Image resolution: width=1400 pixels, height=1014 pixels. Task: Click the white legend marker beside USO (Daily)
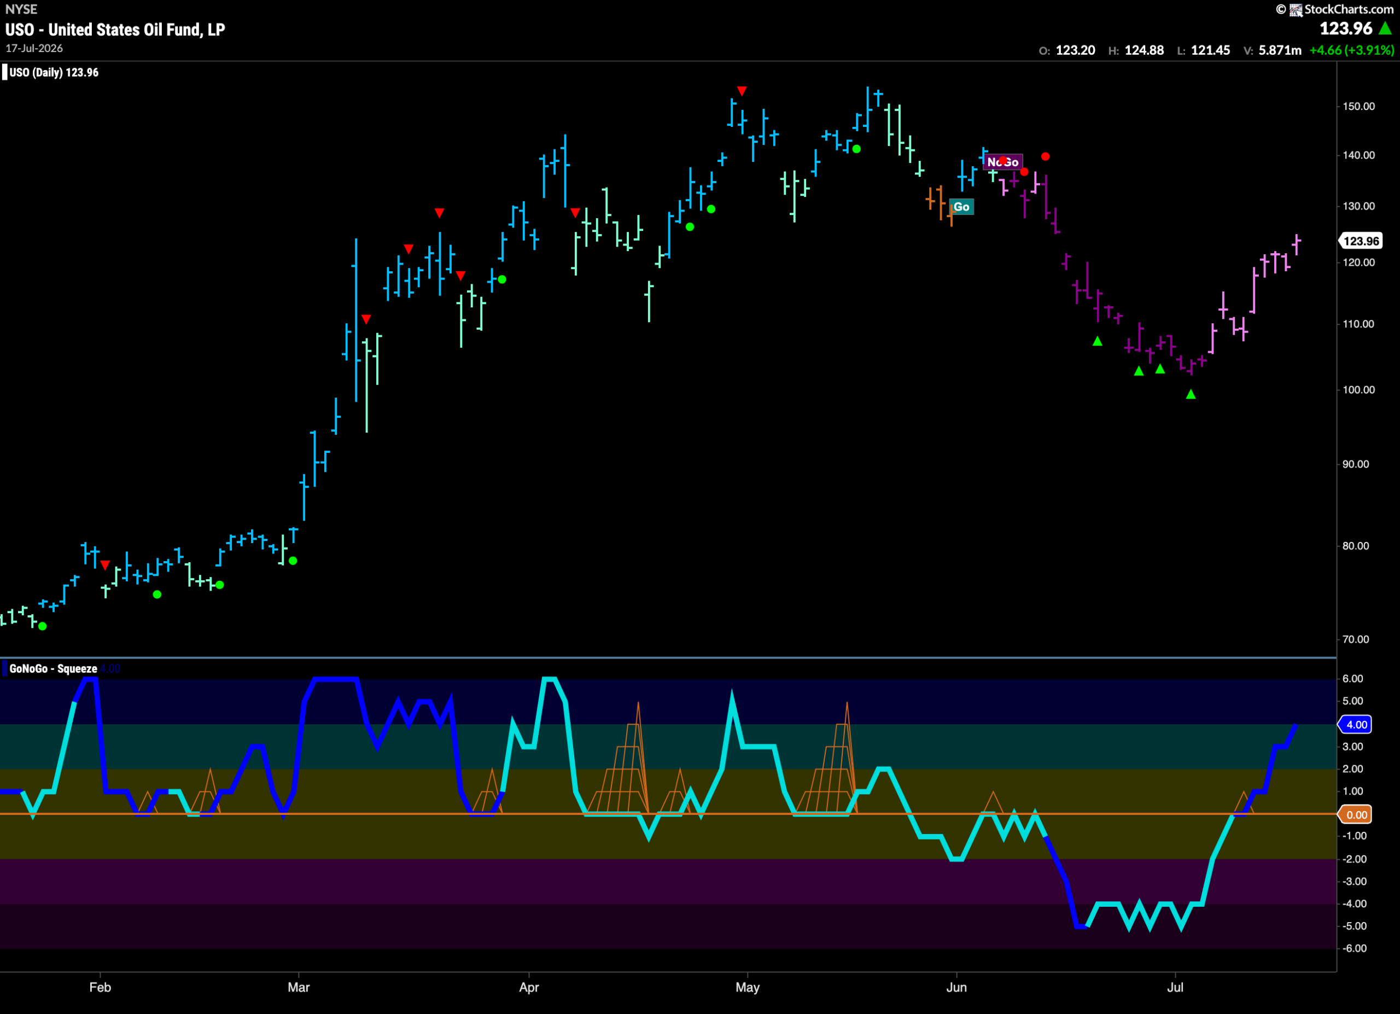point(5,72)
